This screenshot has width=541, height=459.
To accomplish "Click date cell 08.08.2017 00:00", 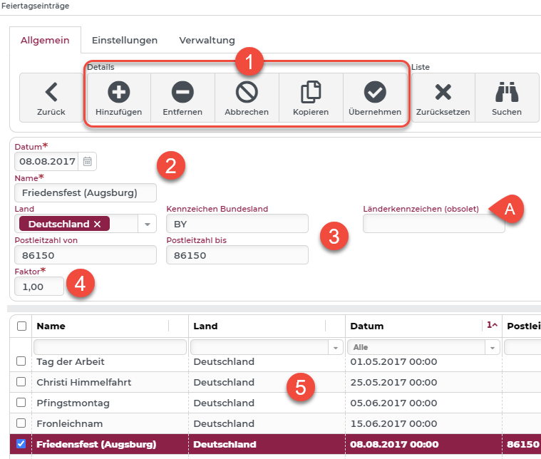I will coord(394,444).
